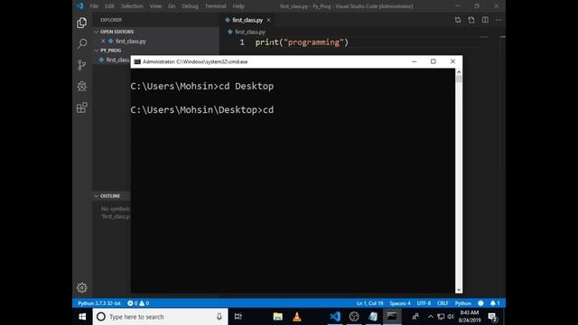Image resolution: width=578 pixels, height=325 pixels.
Task: Open the File menu
Action: pyautogui.click(x=94, y=6)
